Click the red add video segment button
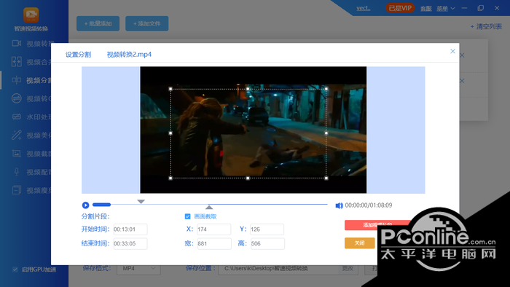 click(x=377, y=225)
